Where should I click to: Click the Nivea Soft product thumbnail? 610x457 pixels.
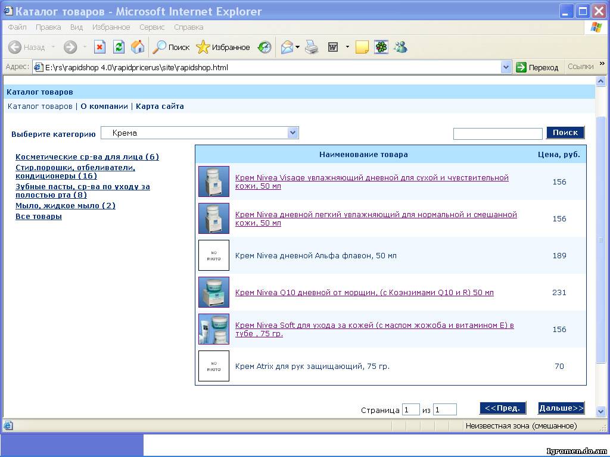214,329
